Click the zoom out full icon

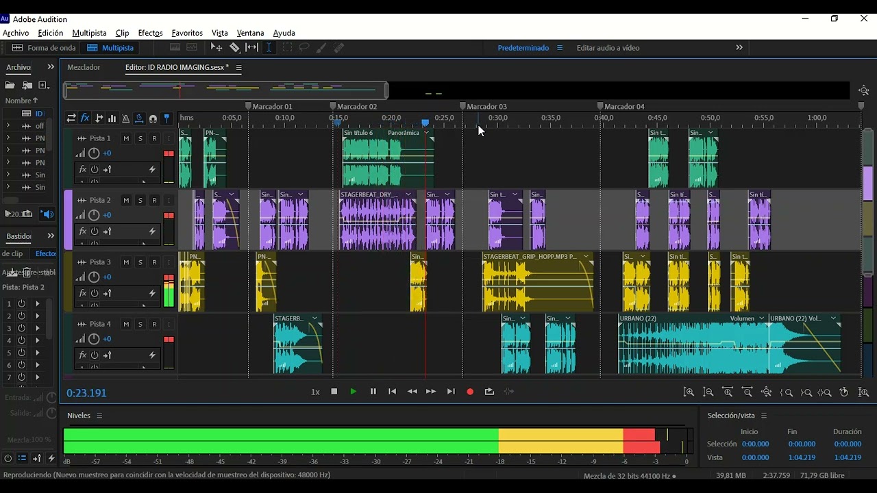pyautogui.click(x=767, y=392)
